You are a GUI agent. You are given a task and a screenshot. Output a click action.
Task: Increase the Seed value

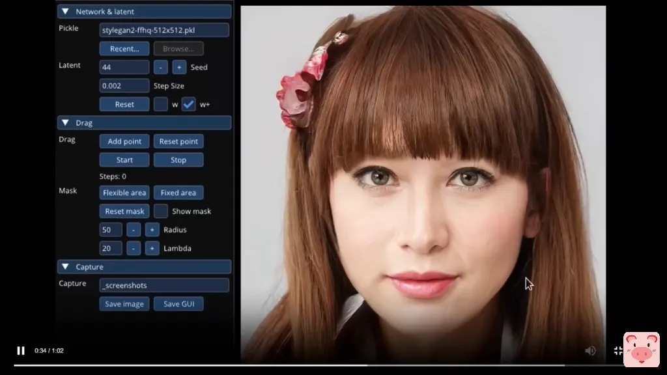179,67
